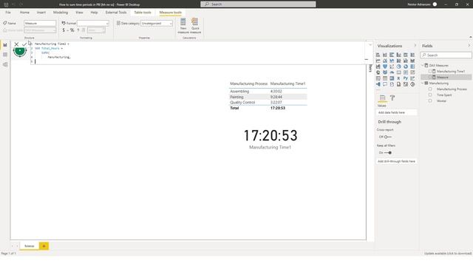Select the pie chart visual

coord(399,66)
